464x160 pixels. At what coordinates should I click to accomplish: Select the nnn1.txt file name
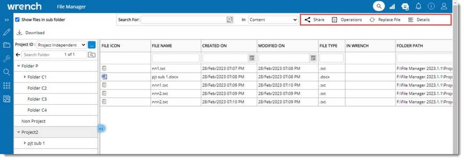coord(160,85)
